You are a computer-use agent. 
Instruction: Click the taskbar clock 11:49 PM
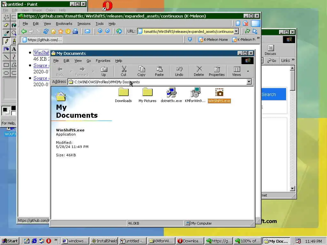tap(314, 241)
